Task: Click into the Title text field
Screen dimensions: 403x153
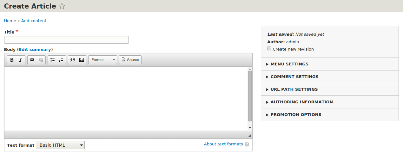Action: coord(66,40)
